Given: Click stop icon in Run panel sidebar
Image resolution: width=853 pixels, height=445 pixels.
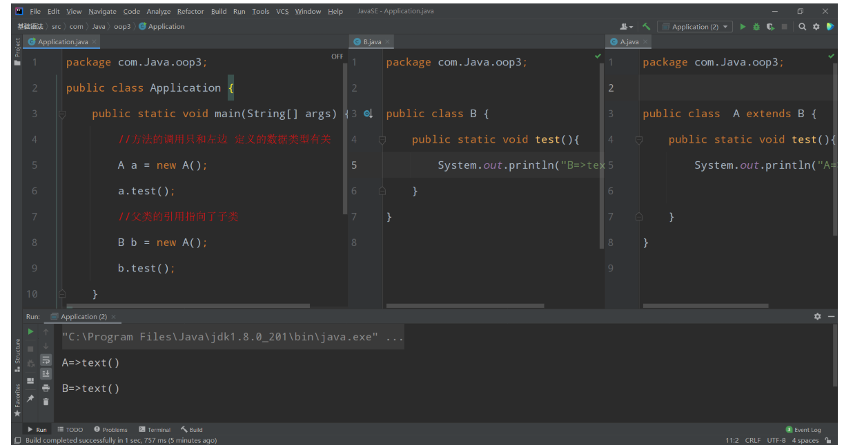Looking at the screenshot, I should pyautogui.click(x=30, y=349).
